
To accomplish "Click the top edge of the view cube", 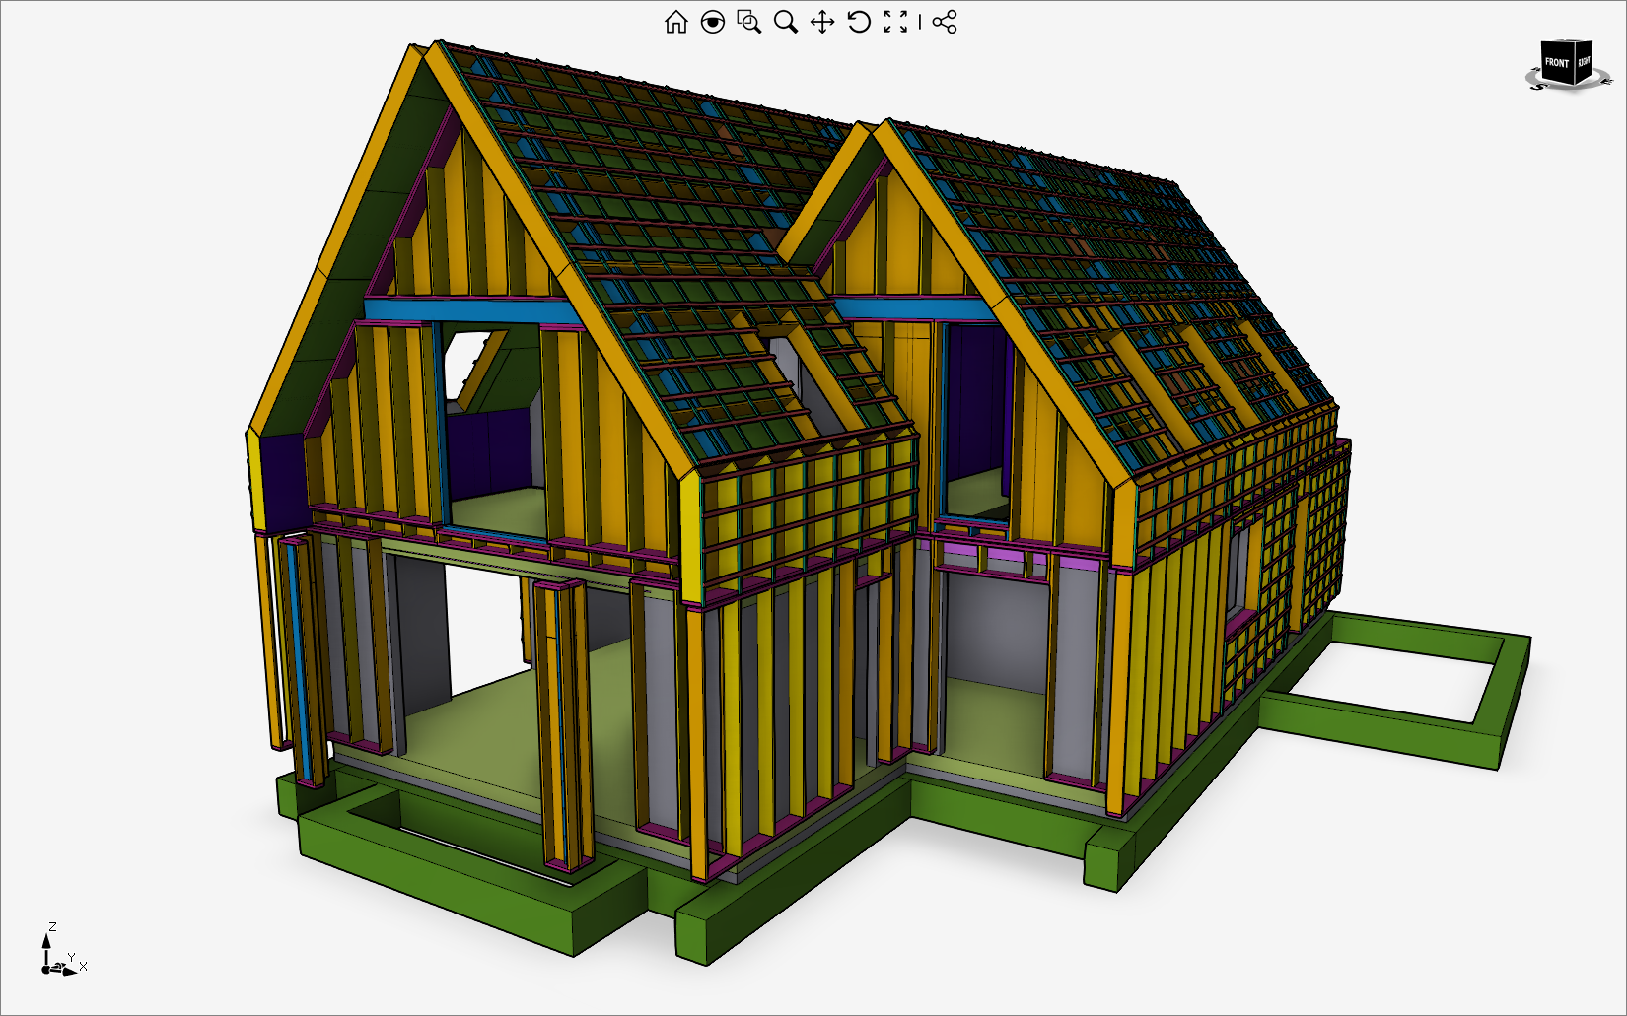I will tap(1568, 41).
